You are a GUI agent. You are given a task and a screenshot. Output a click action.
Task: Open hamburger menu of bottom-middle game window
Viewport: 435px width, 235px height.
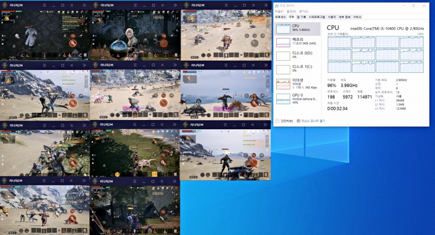coord(134,181)
